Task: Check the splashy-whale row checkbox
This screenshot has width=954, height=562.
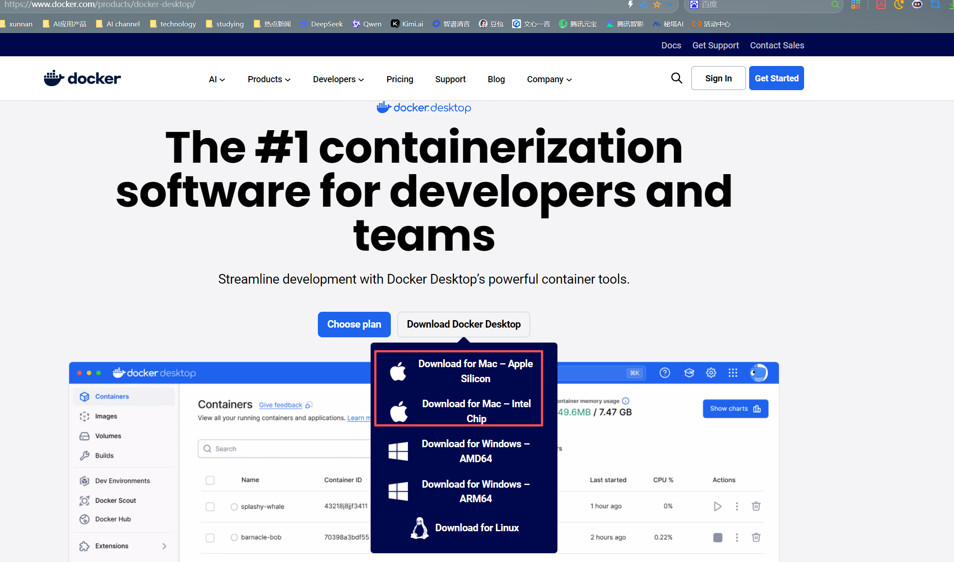Action: click(210, 507)
